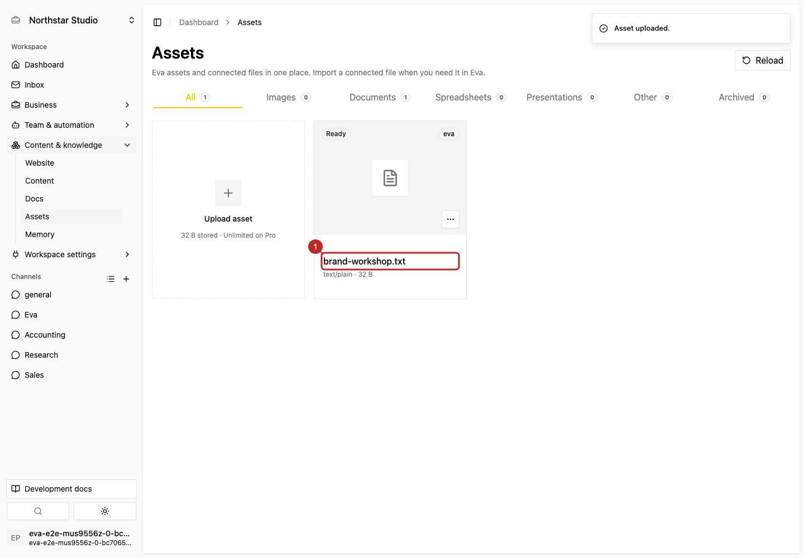Open brand-workshop.txt more options menu
The image size is (804, 558).
(451, 219)
